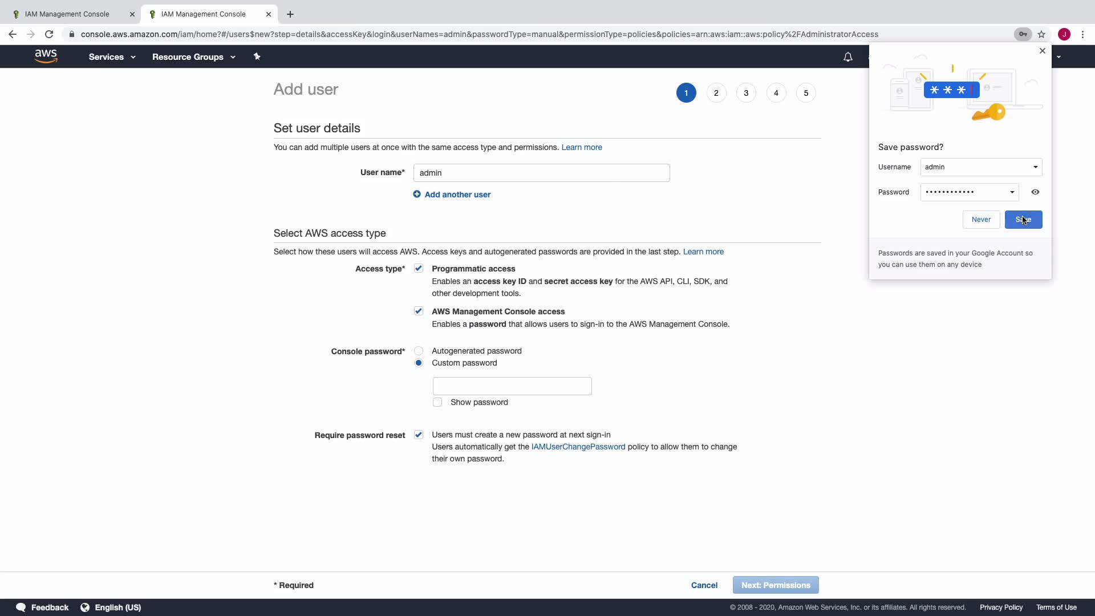Click the Feedback speech bubble icon
This screenshot has height=616, width=1095.
21,607
